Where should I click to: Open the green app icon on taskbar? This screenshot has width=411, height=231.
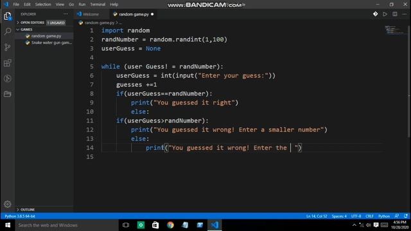pyautogui.click(x=141, y=225)
